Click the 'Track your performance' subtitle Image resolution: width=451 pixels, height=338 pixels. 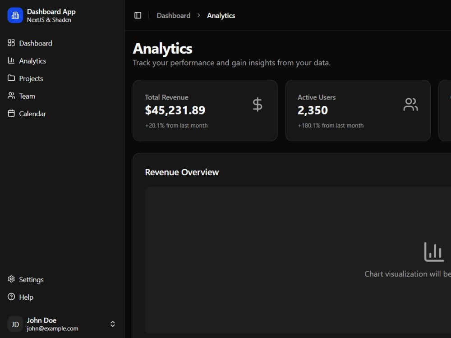click(x=231, y=63)
